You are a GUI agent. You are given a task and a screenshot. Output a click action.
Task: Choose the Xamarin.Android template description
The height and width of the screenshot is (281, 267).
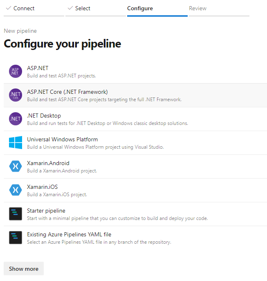(62, 171)
